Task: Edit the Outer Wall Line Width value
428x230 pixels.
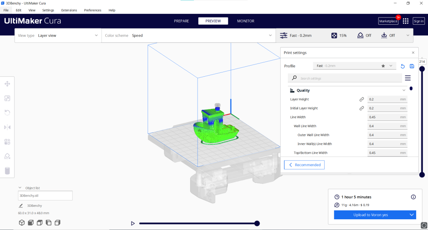Action: [387, 135]
